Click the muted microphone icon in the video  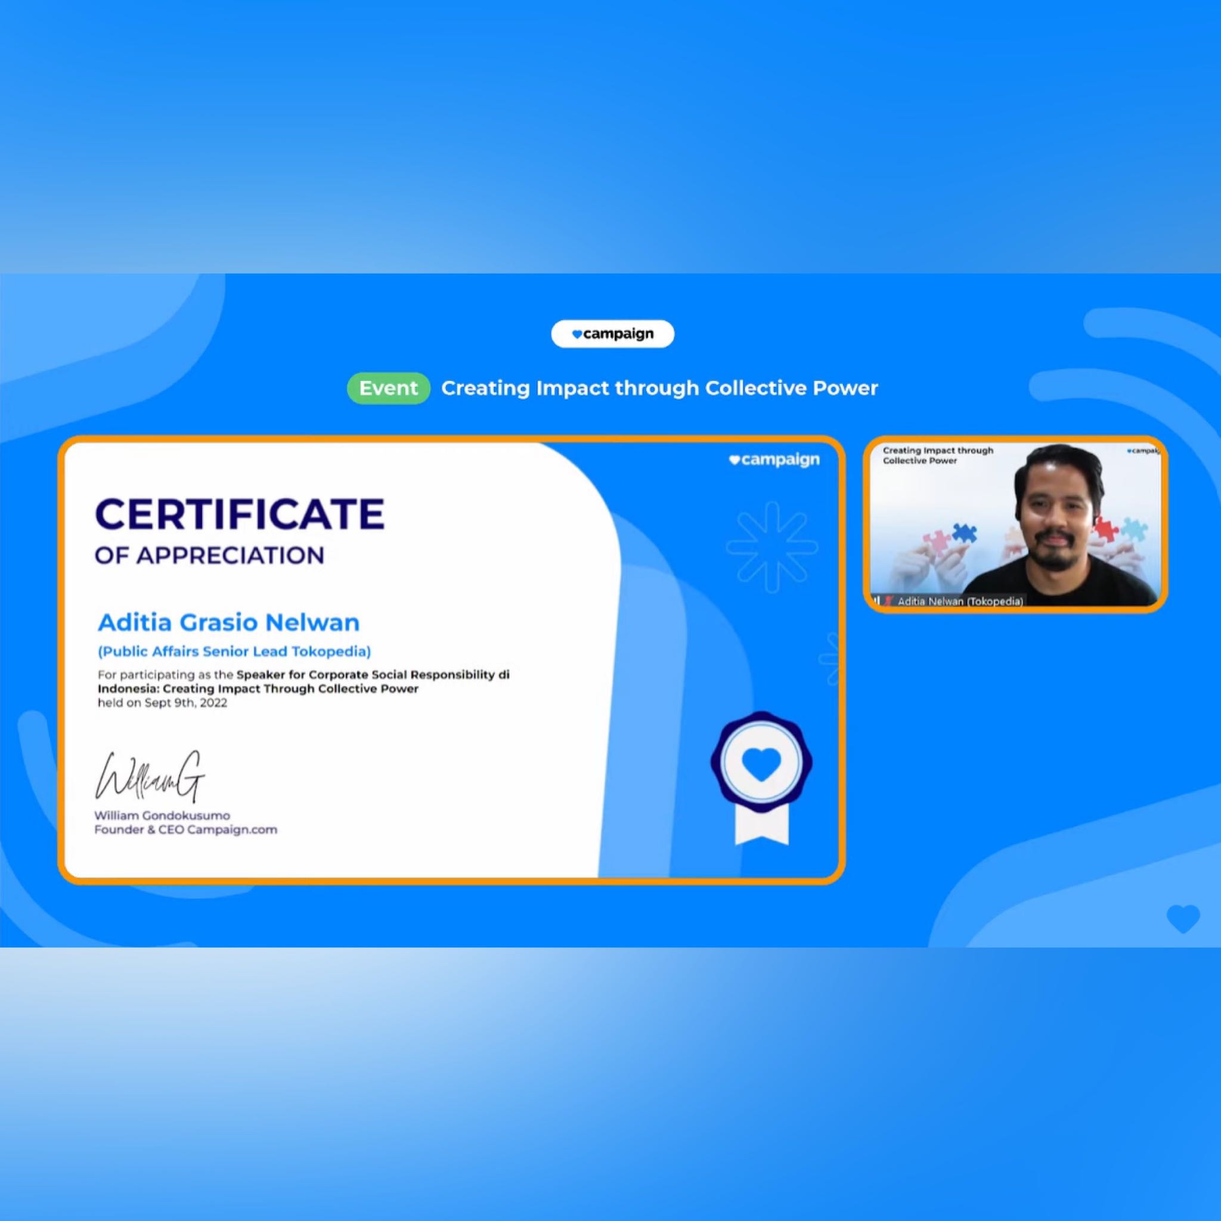click(888, 600)
